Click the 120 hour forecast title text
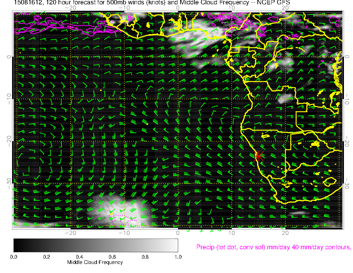This screenshot has width=353, height=273. pos(152,2)
